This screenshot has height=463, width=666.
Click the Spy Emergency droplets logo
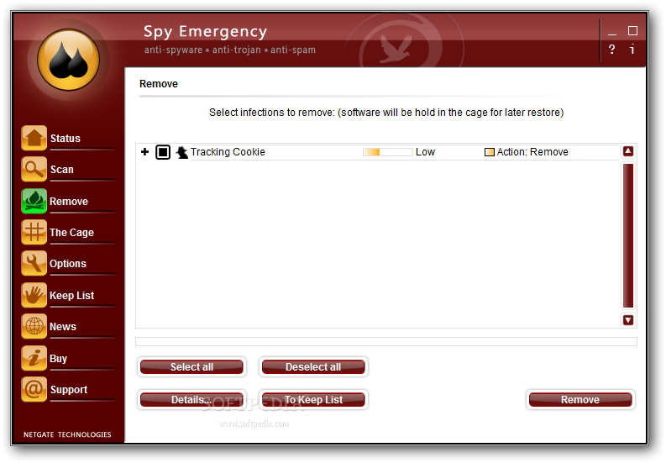pyautogui.click(x=68, y=60)
